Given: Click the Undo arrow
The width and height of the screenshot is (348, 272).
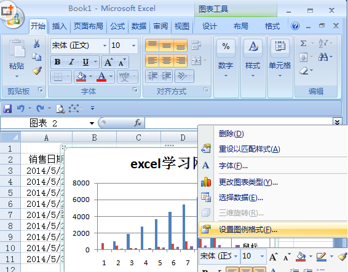Looking at the screenshot, I should tap(21, 109).
